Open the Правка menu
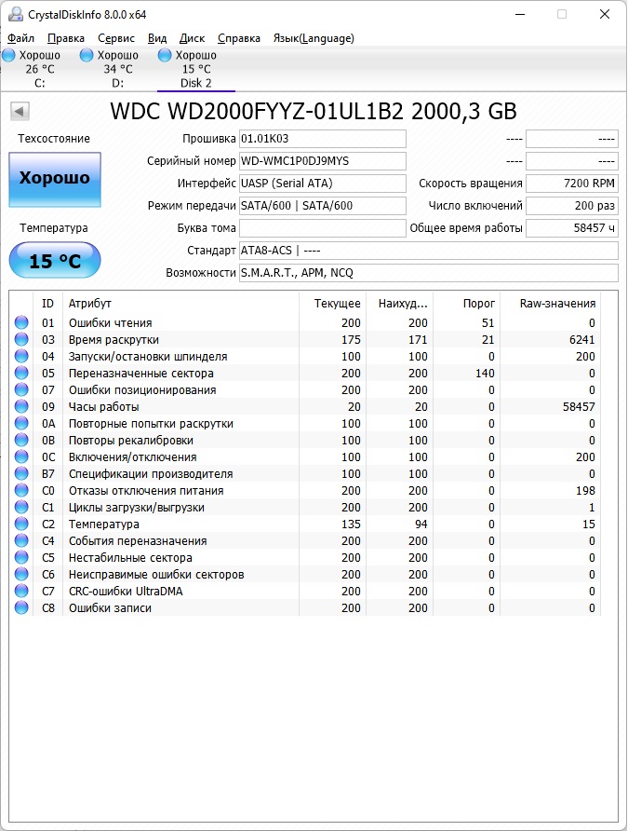628x831 pixels. [66, 38]
